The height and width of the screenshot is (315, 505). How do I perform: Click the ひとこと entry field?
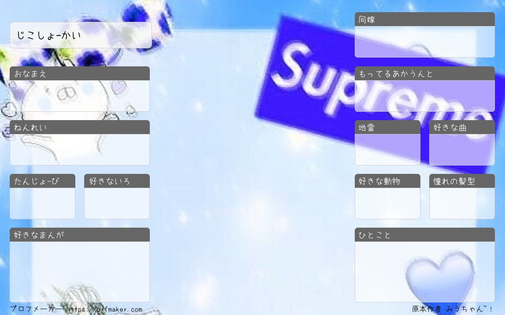coord(425,272)
